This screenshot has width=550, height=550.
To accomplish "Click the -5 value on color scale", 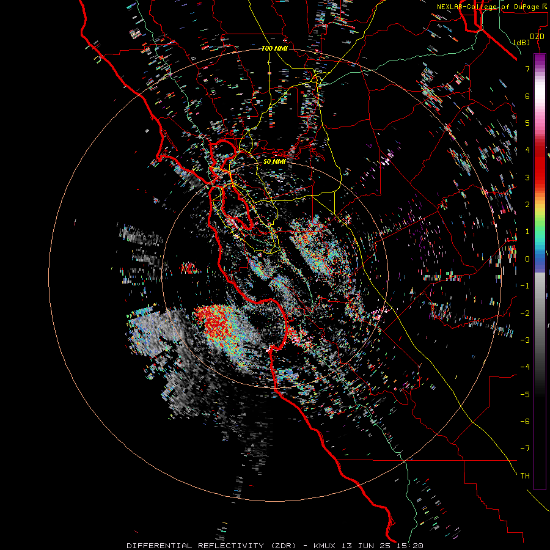I will (525, 394).
